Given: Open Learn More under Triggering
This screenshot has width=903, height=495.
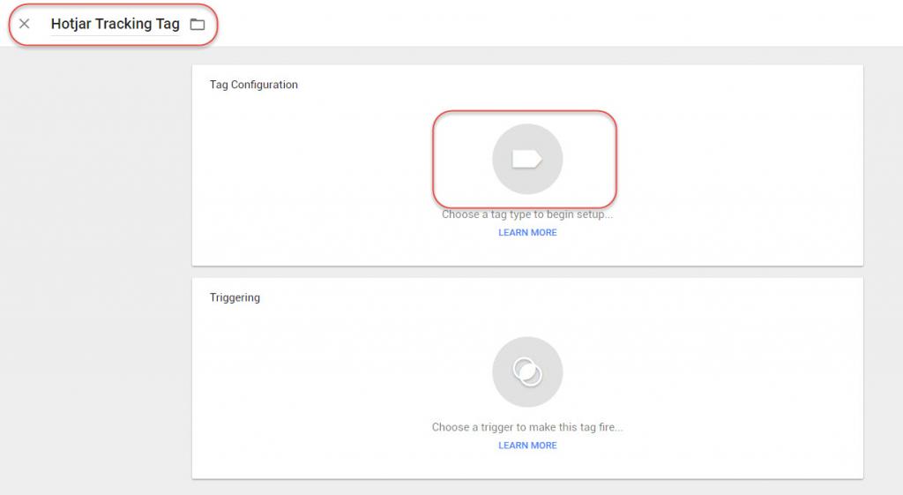Looking at the screenshot, I should [x=527, y=446].
